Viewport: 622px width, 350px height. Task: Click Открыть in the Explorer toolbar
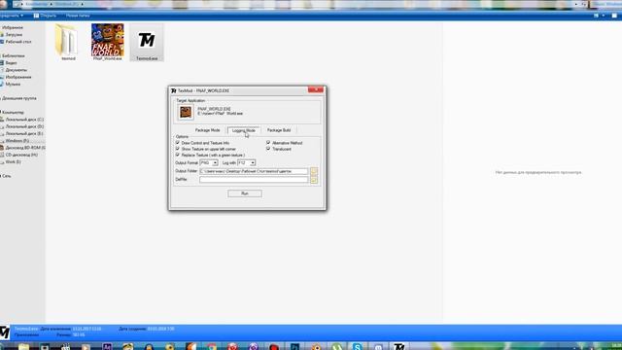(45, 16)
